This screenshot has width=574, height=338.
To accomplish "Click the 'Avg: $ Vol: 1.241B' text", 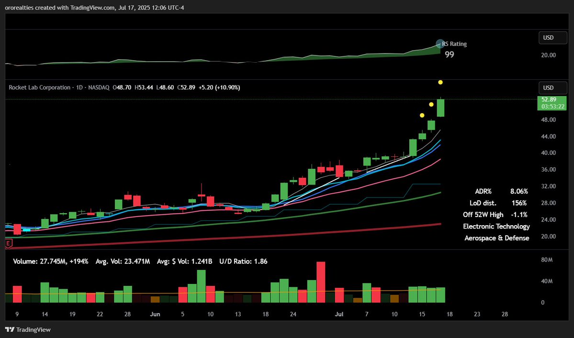I will pos(184,261).
